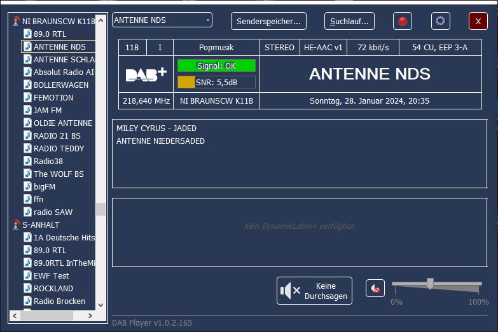Screen dimensions: 498x332
Task: Select ANTENNE NDS in station list
Action: 59,46
